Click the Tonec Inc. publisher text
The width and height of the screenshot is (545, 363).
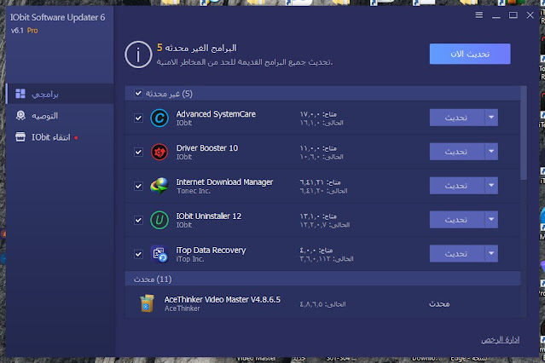click(x=194, y=191)
